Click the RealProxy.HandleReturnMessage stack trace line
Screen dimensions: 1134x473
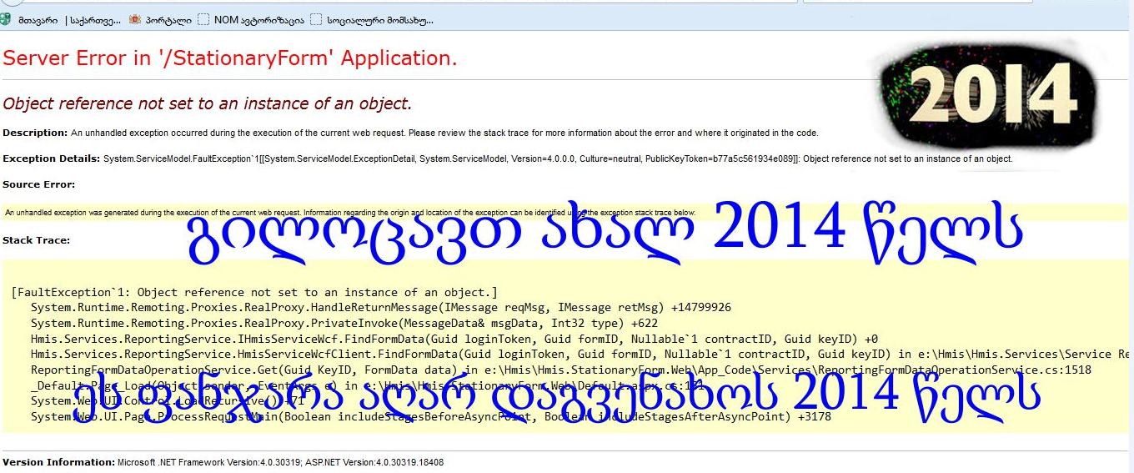(380, 307)
